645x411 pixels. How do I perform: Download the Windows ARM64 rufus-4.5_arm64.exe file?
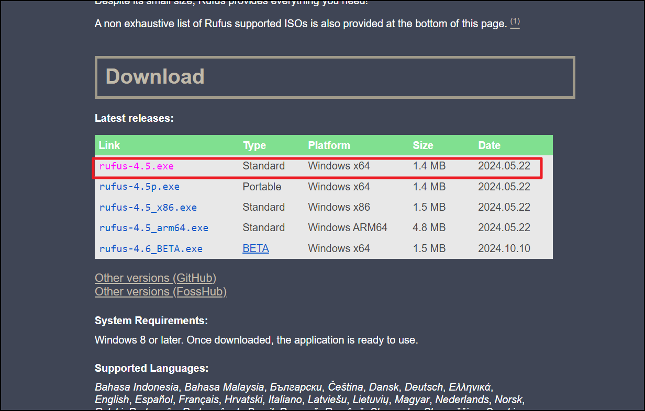(153, 227)
